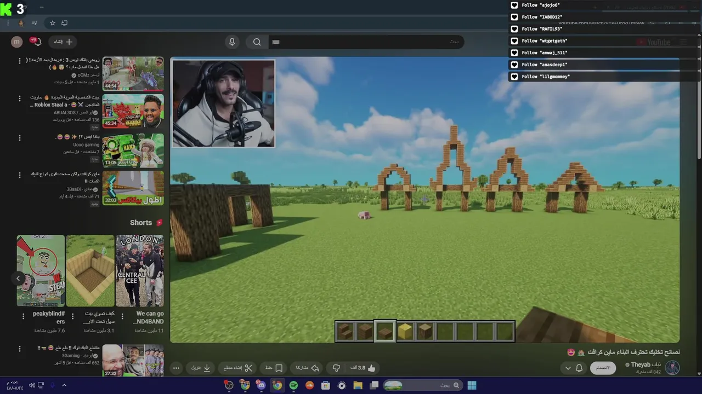
Task: Open the Uouo gaming video thumbnail 13:05
Action: click(133, 150)
